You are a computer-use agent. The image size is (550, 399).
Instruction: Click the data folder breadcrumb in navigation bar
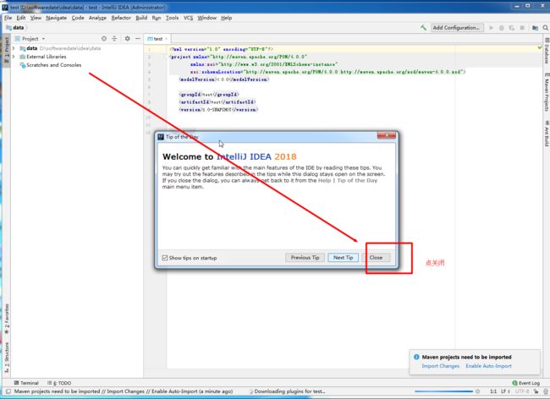[15, 28]
